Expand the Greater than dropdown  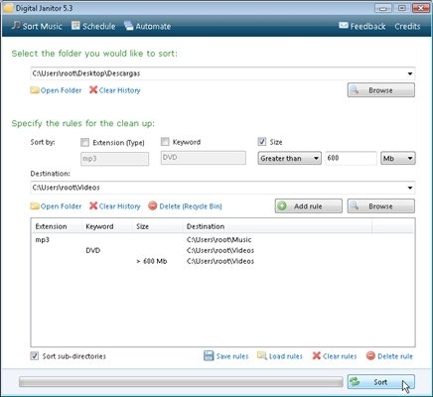289,158
